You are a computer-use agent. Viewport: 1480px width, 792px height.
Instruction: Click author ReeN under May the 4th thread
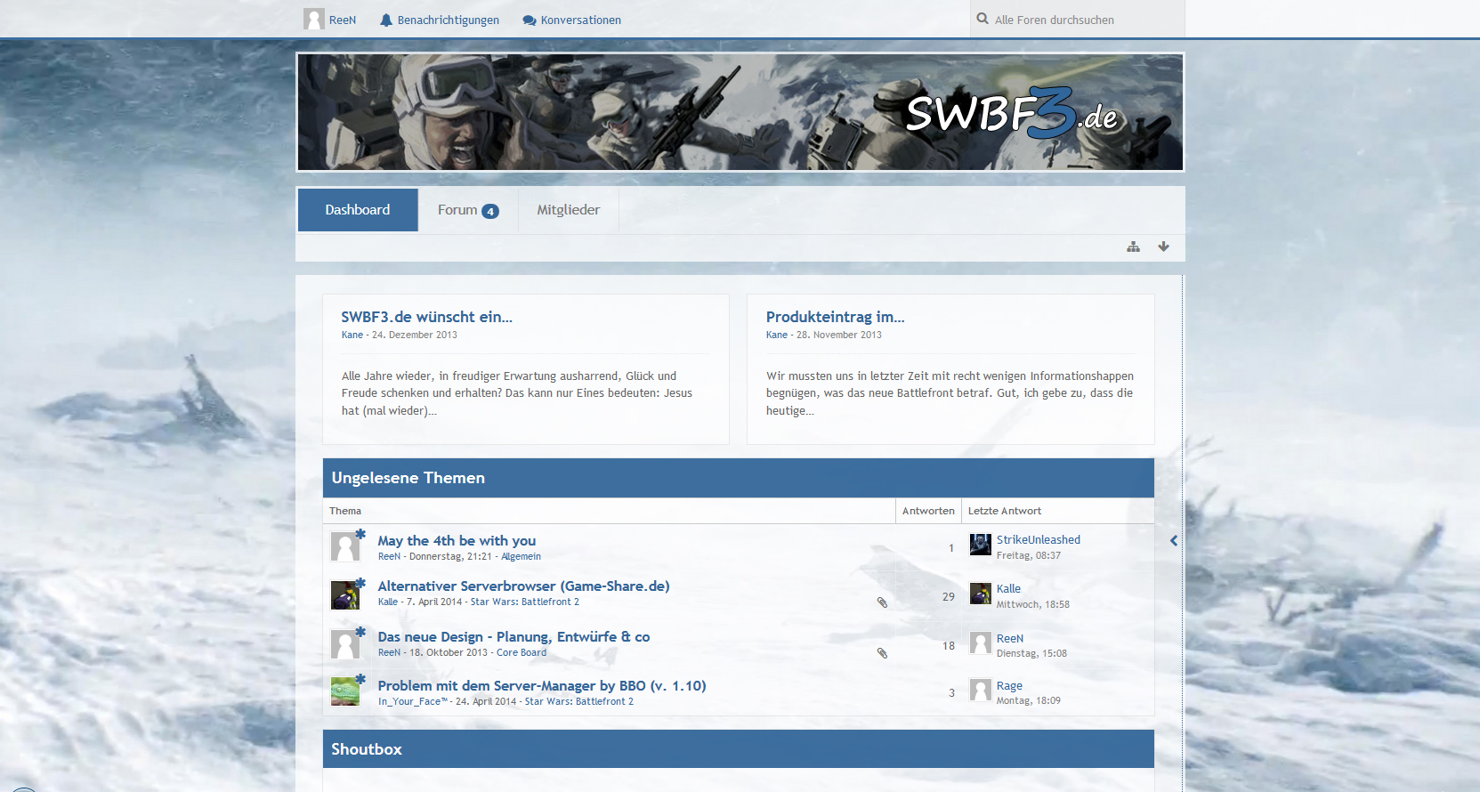click(389, 557)
